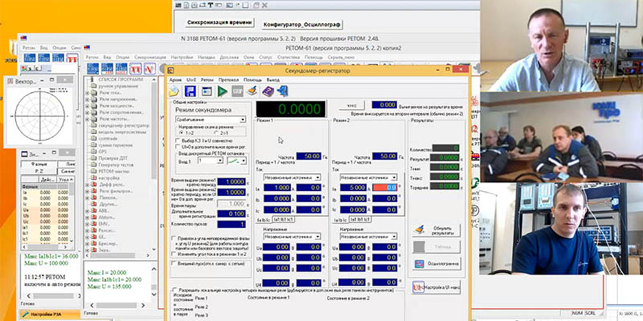Open the Помощь menu in Секундомер-регистратор

point(252,79)
